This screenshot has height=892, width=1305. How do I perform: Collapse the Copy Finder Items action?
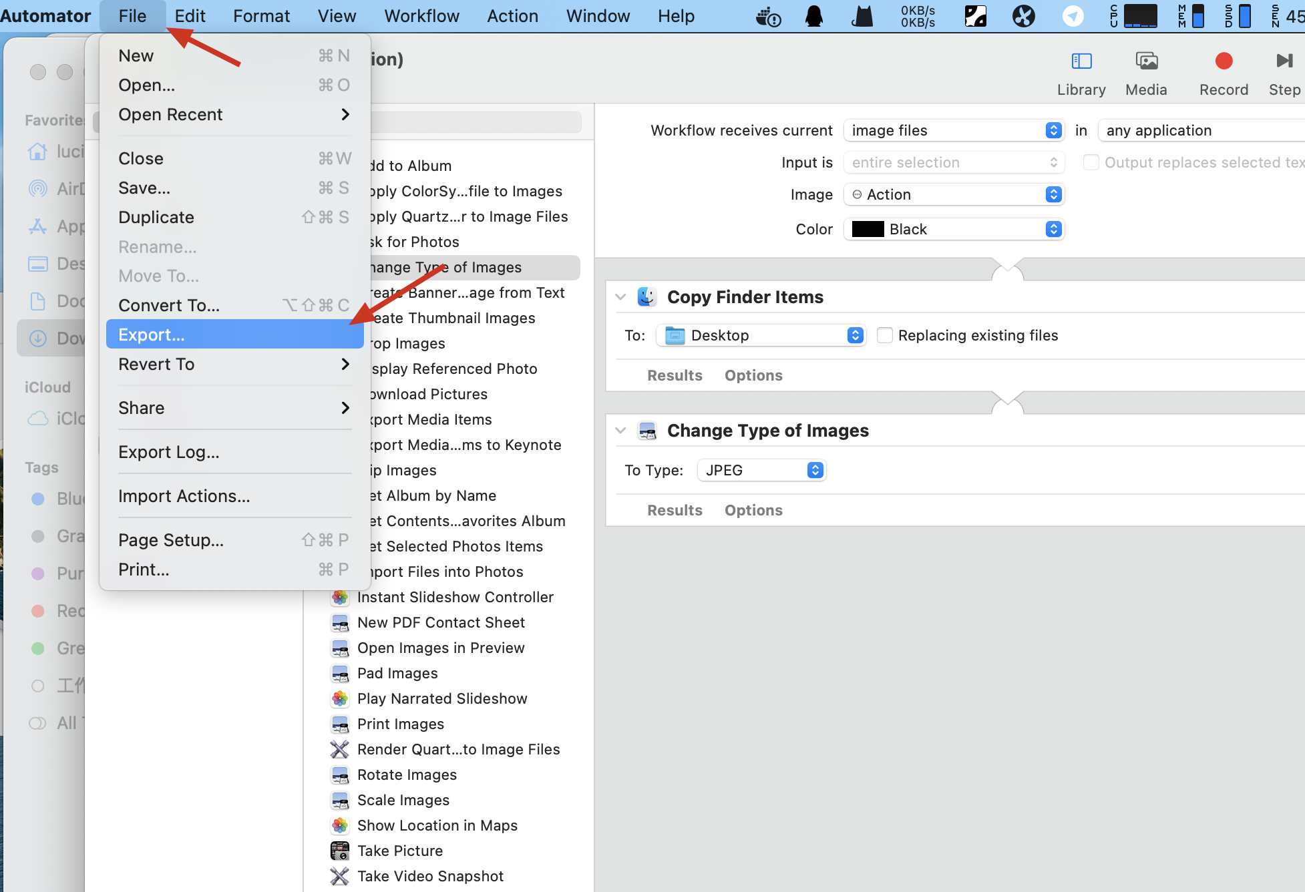tap(620, 297)
